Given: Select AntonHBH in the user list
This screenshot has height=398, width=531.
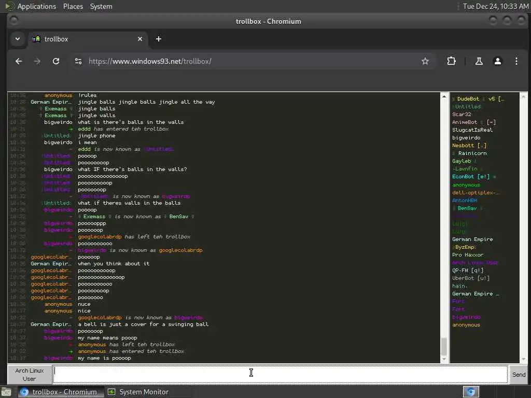Looking at the screenshot, I should pyautogui.click(x=465, y=201).
